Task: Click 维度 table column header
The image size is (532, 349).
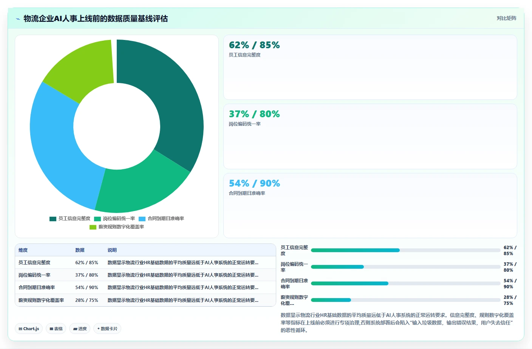Action: click(x=23, y=250)
